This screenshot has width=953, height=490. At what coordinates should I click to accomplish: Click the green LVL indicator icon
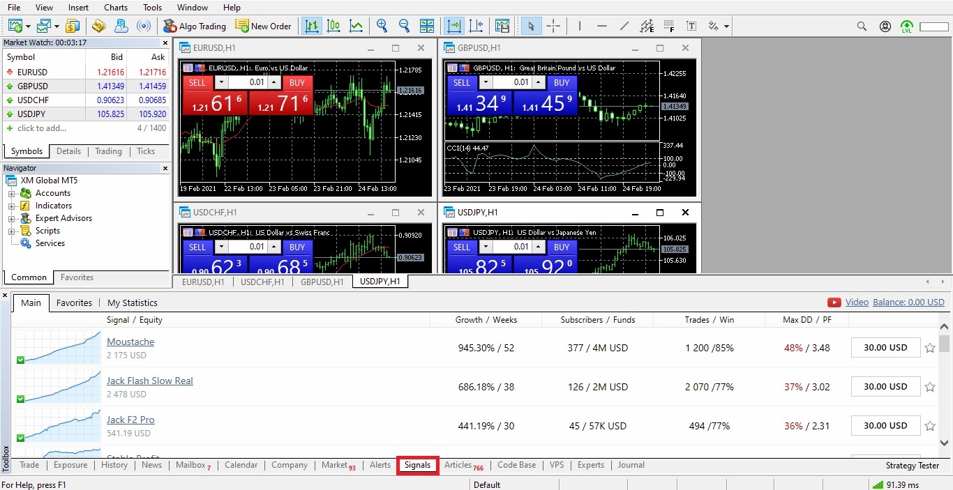coord(906,26)
